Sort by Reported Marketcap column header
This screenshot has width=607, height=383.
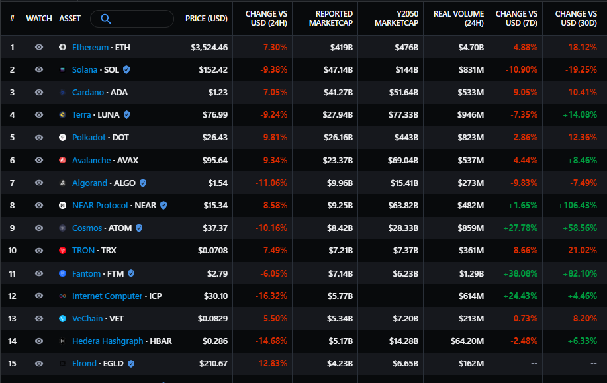point(330,19)
